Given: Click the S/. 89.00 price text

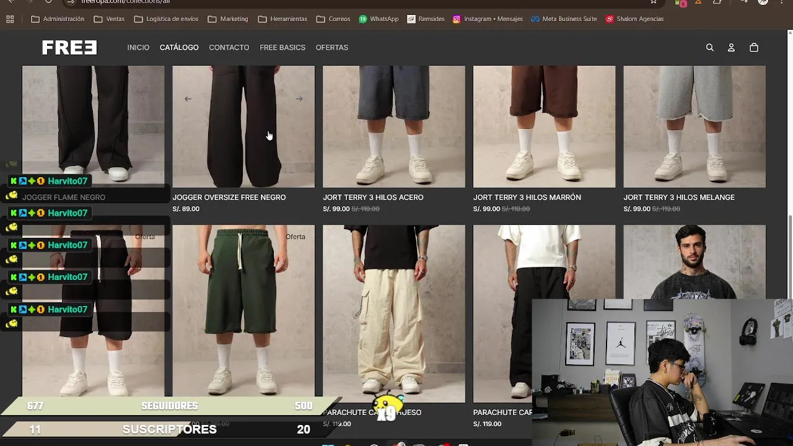Looking at the screenshot, I should click(186, 209).
